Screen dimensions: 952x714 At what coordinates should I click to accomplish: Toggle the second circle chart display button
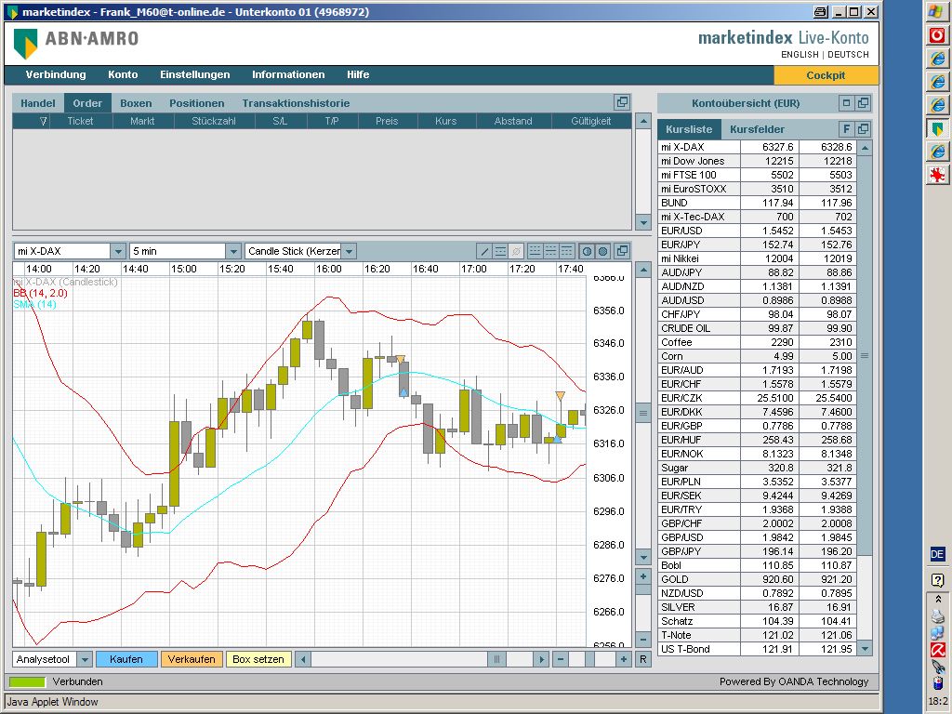602,251
